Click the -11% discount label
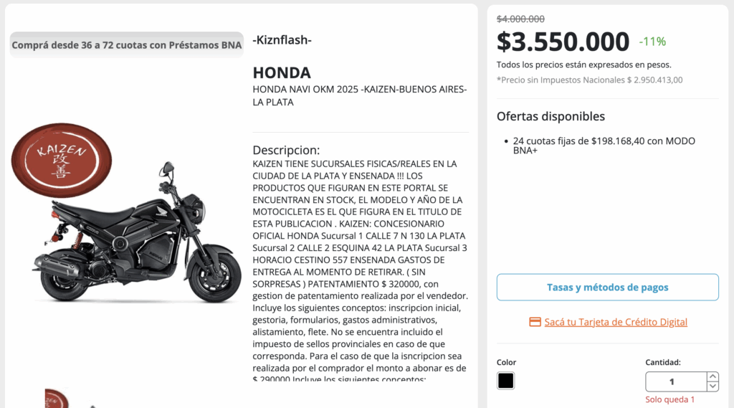Image resolution: width=734 pixels, height=408 pixels. tap(652, 42)
